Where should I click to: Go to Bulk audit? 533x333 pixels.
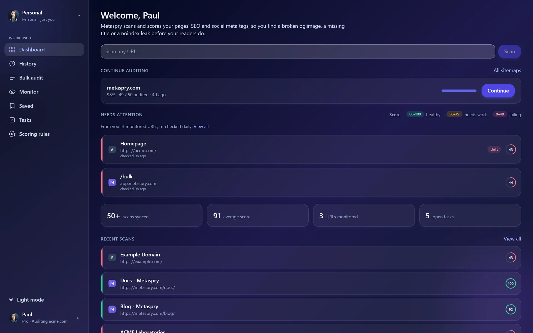pyautogui.click(x=44, y=78)
